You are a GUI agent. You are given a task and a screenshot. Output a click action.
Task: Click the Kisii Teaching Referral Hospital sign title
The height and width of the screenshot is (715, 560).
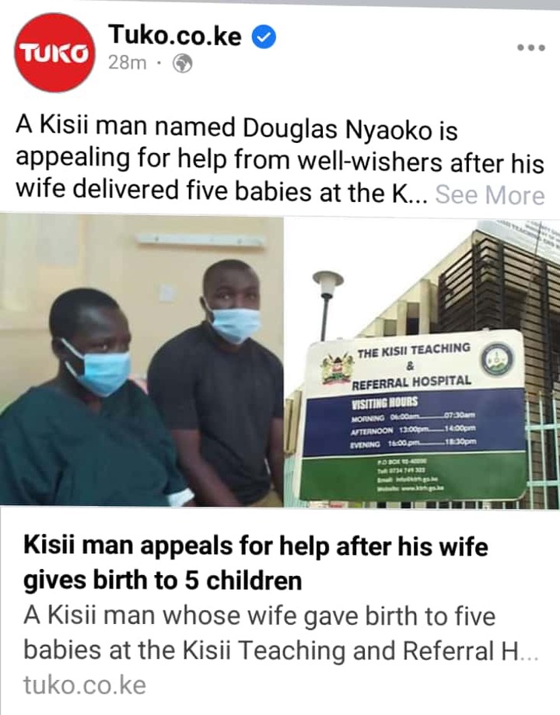tap(412, 364)
